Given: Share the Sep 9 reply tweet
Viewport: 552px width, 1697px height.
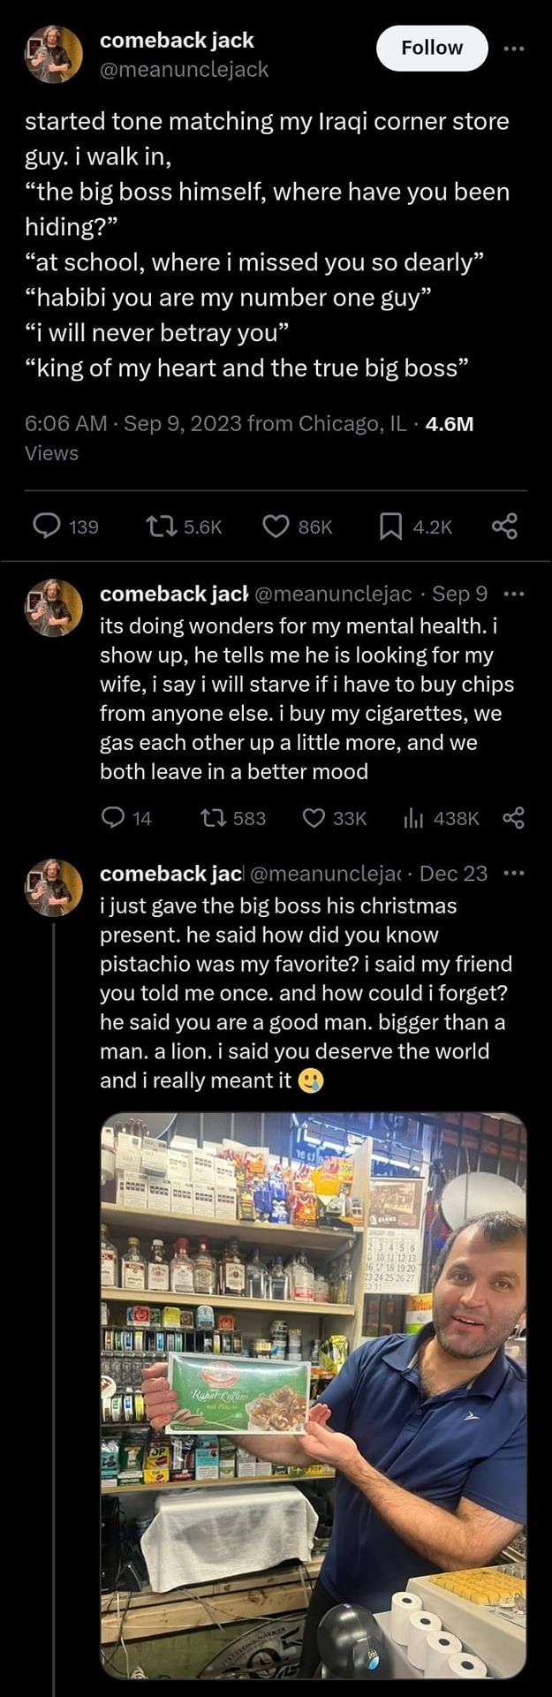Looking at the screenshot, I should coord(513,818).
